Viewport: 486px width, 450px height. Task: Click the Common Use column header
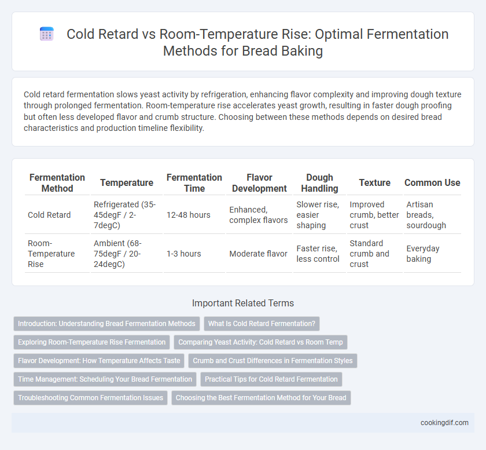pos(432,183)
